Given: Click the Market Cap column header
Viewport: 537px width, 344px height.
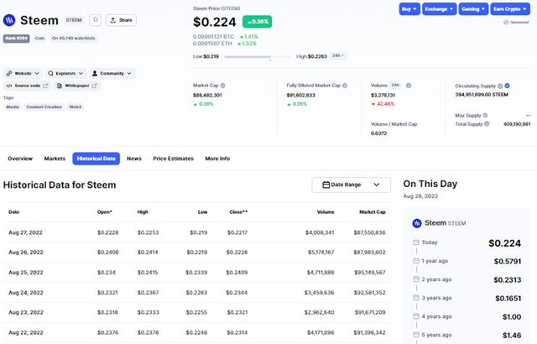Looking at the screenshot, I should click(x=373, y=212).
